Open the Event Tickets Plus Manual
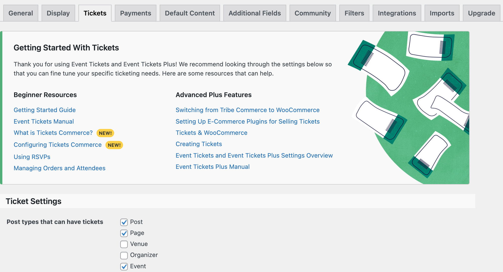The height and width of the screenshot is (272, 503). [213, 167]
